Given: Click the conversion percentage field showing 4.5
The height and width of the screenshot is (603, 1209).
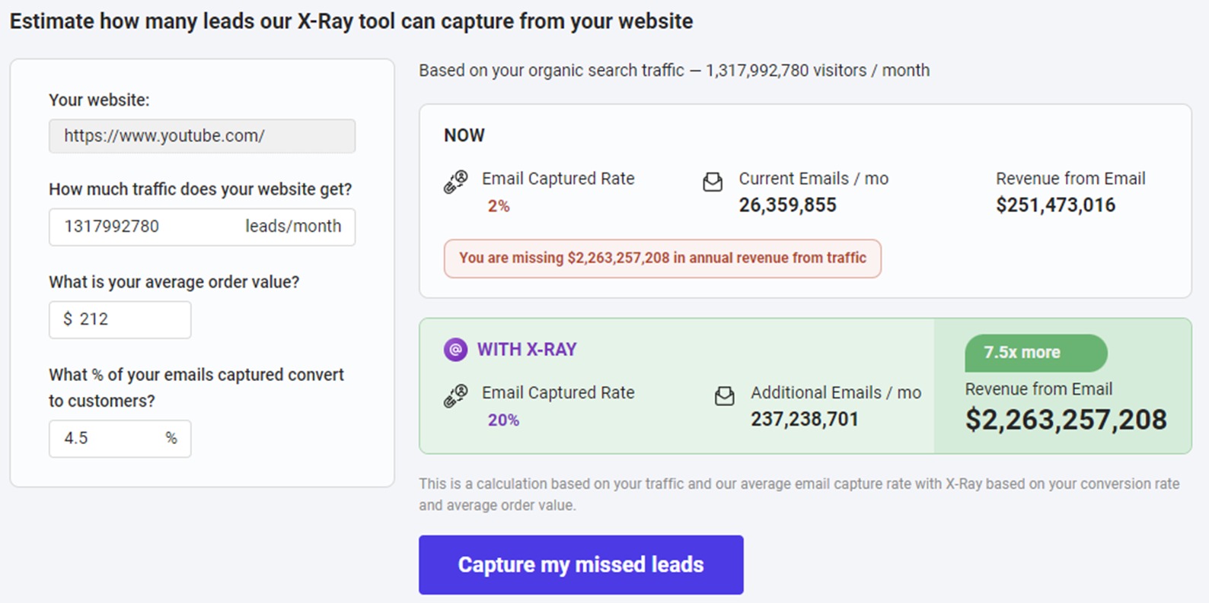Looking at the screenshot, I should pyautogui.click(x=110, y=439).
